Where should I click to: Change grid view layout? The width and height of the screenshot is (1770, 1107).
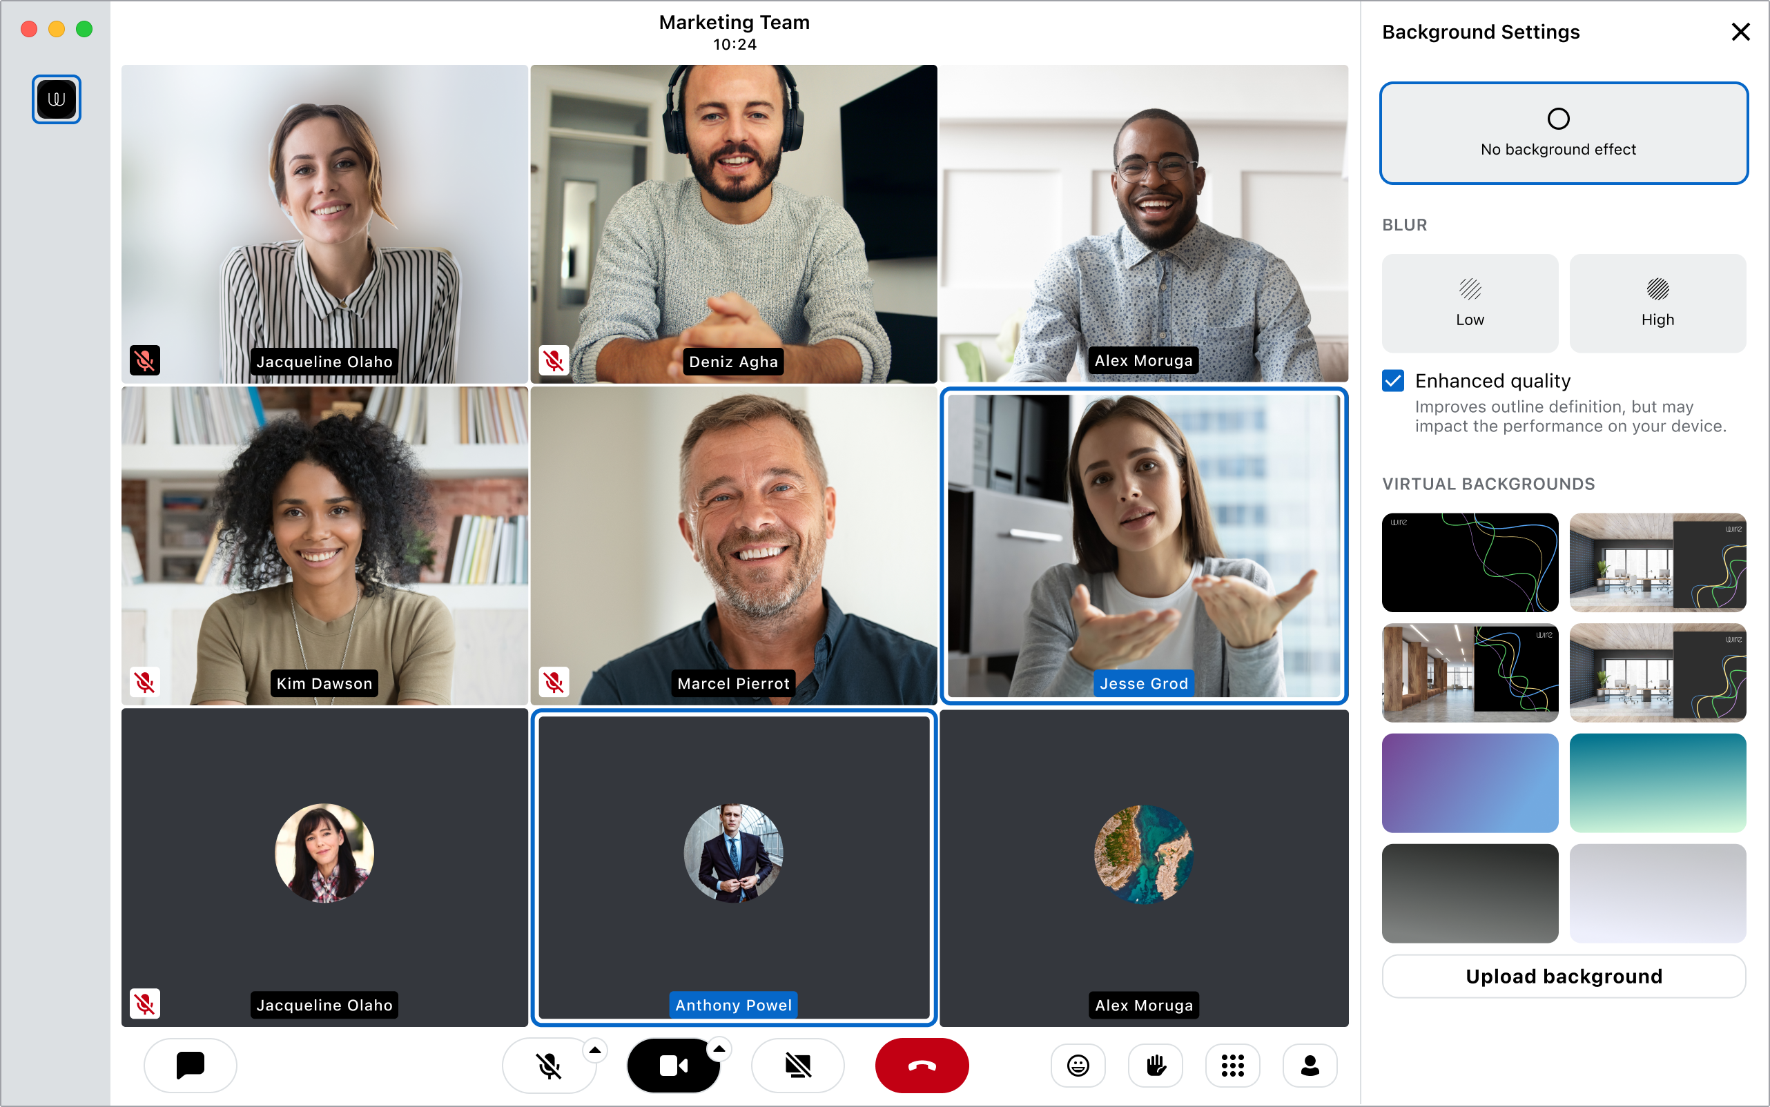(x=1232, y=1066)
